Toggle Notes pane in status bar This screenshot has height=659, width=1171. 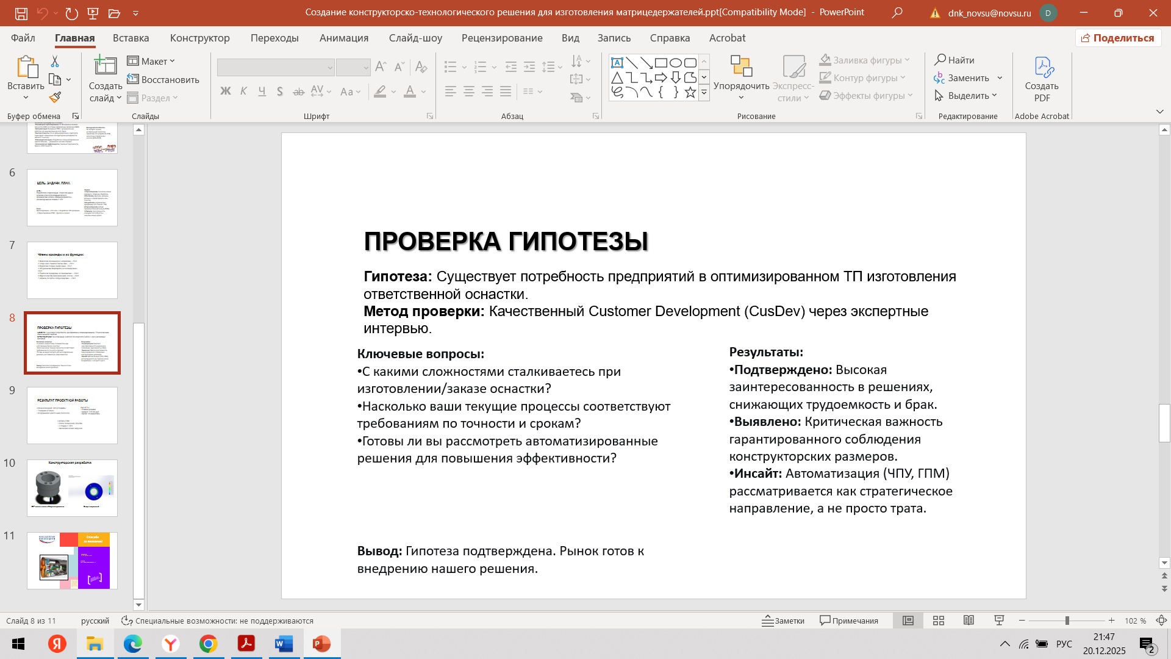tap(783, 621)
